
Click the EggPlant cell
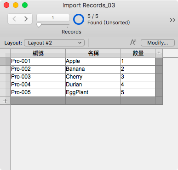tap(93, 92)
